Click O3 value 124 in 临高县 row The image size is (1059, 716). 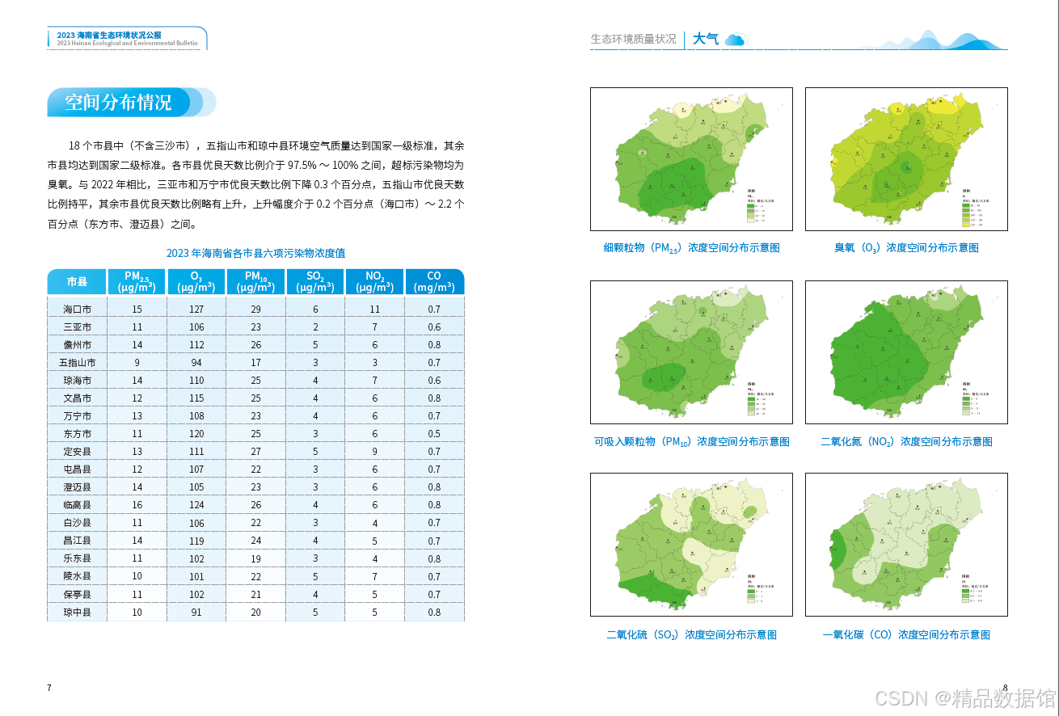point(196,505)
